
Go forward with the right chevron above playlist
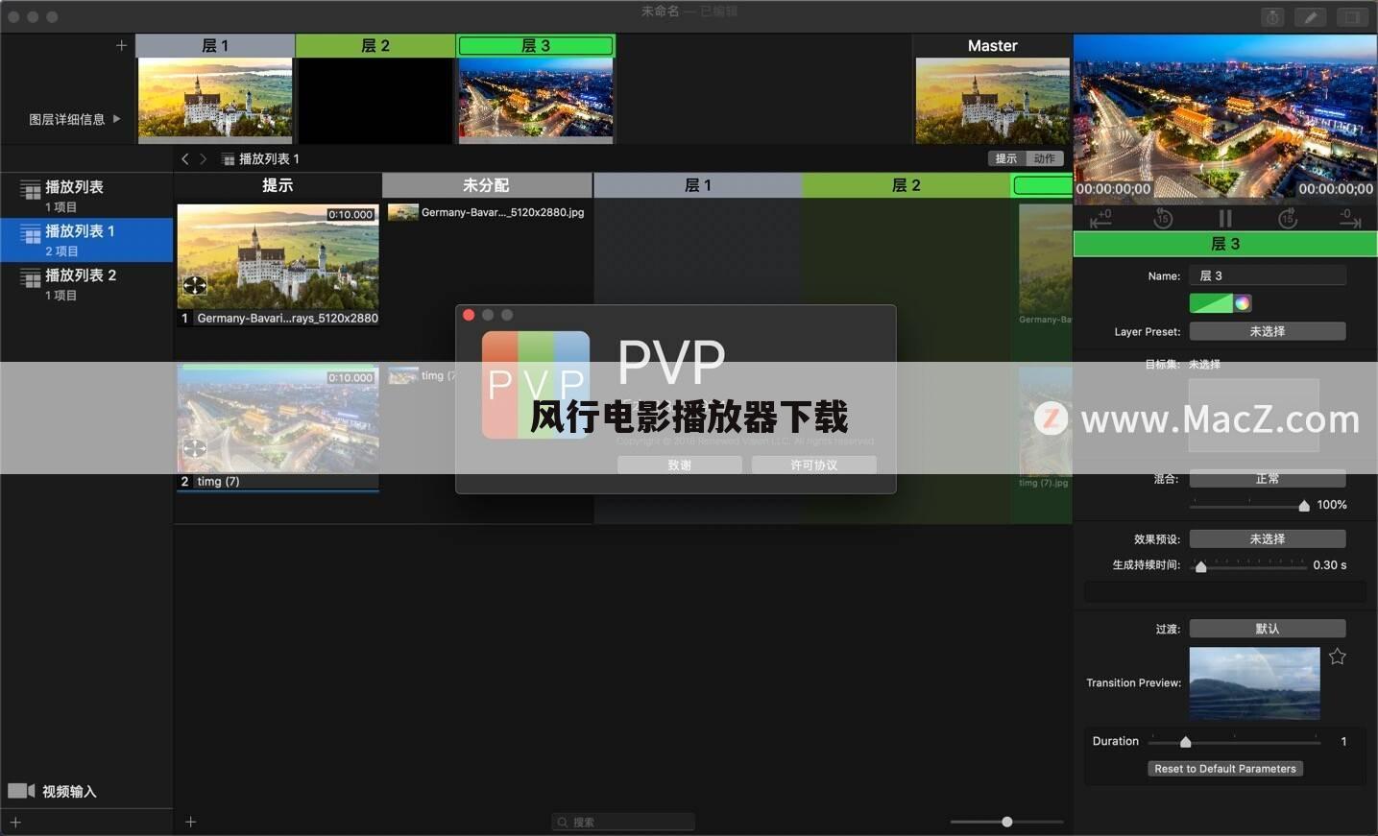click(x=203, y=158)
